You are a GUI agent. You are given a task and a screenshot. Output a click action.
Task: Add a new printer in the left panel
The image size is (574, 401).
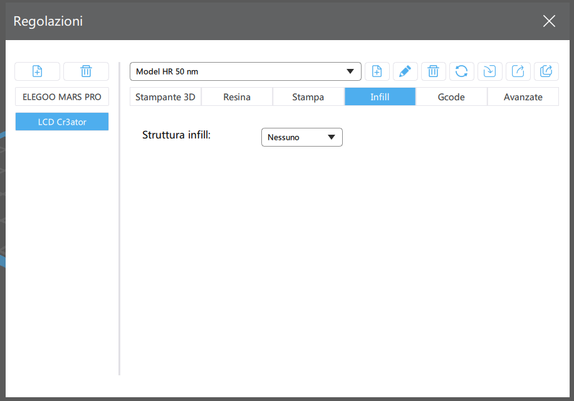click(38, 71)
